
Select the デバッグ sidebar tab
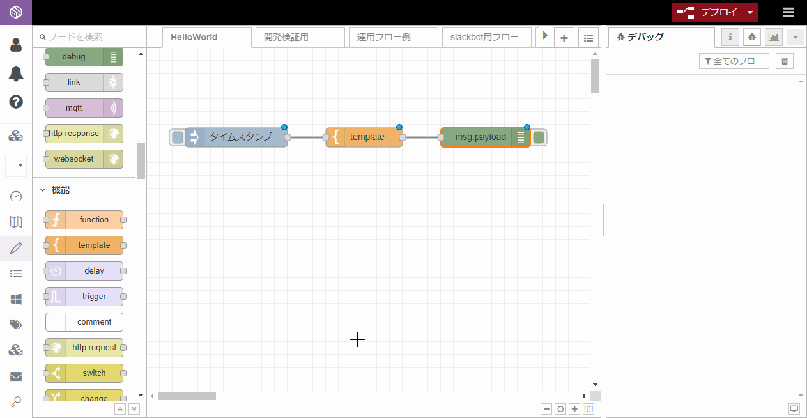661,37
